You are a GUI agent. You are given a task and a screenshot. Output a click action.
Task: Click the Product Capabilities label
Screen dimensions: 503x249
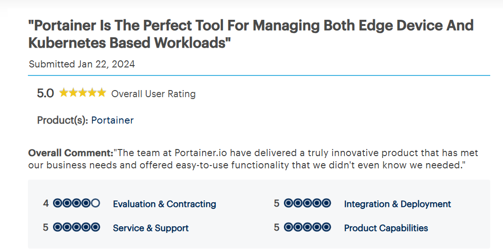386,228
